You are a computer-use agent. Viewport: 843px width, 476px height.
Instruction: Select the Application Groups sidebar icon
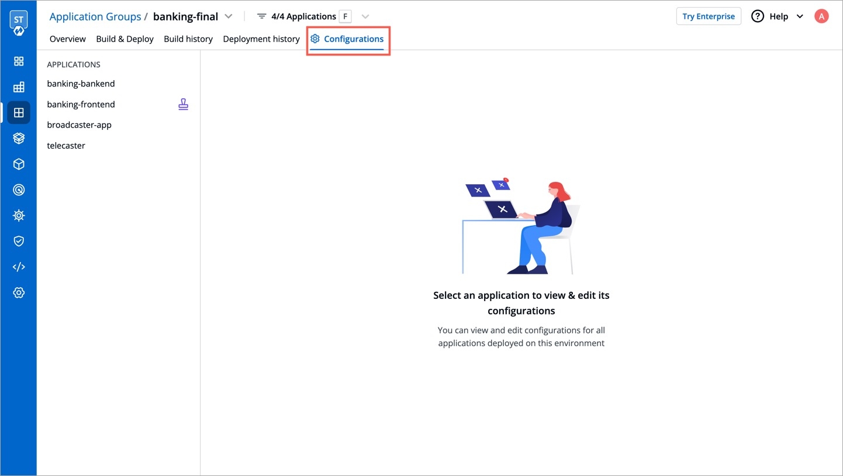(x=19, y=113)
